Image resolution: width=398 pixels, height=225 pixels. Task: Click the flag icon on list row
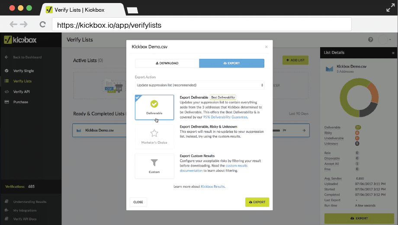pos(285,130)
